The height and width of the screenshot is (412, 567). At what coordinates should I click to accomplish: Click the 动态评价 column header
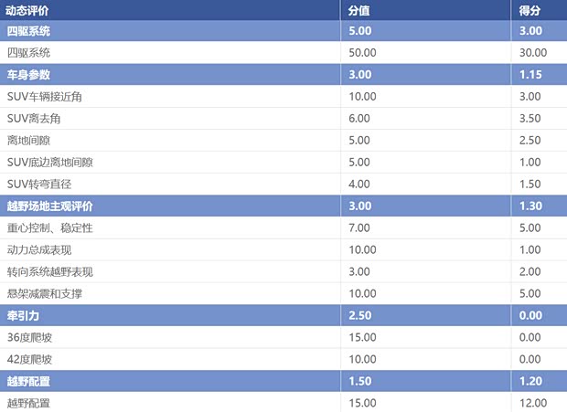[x=28, y=10]
